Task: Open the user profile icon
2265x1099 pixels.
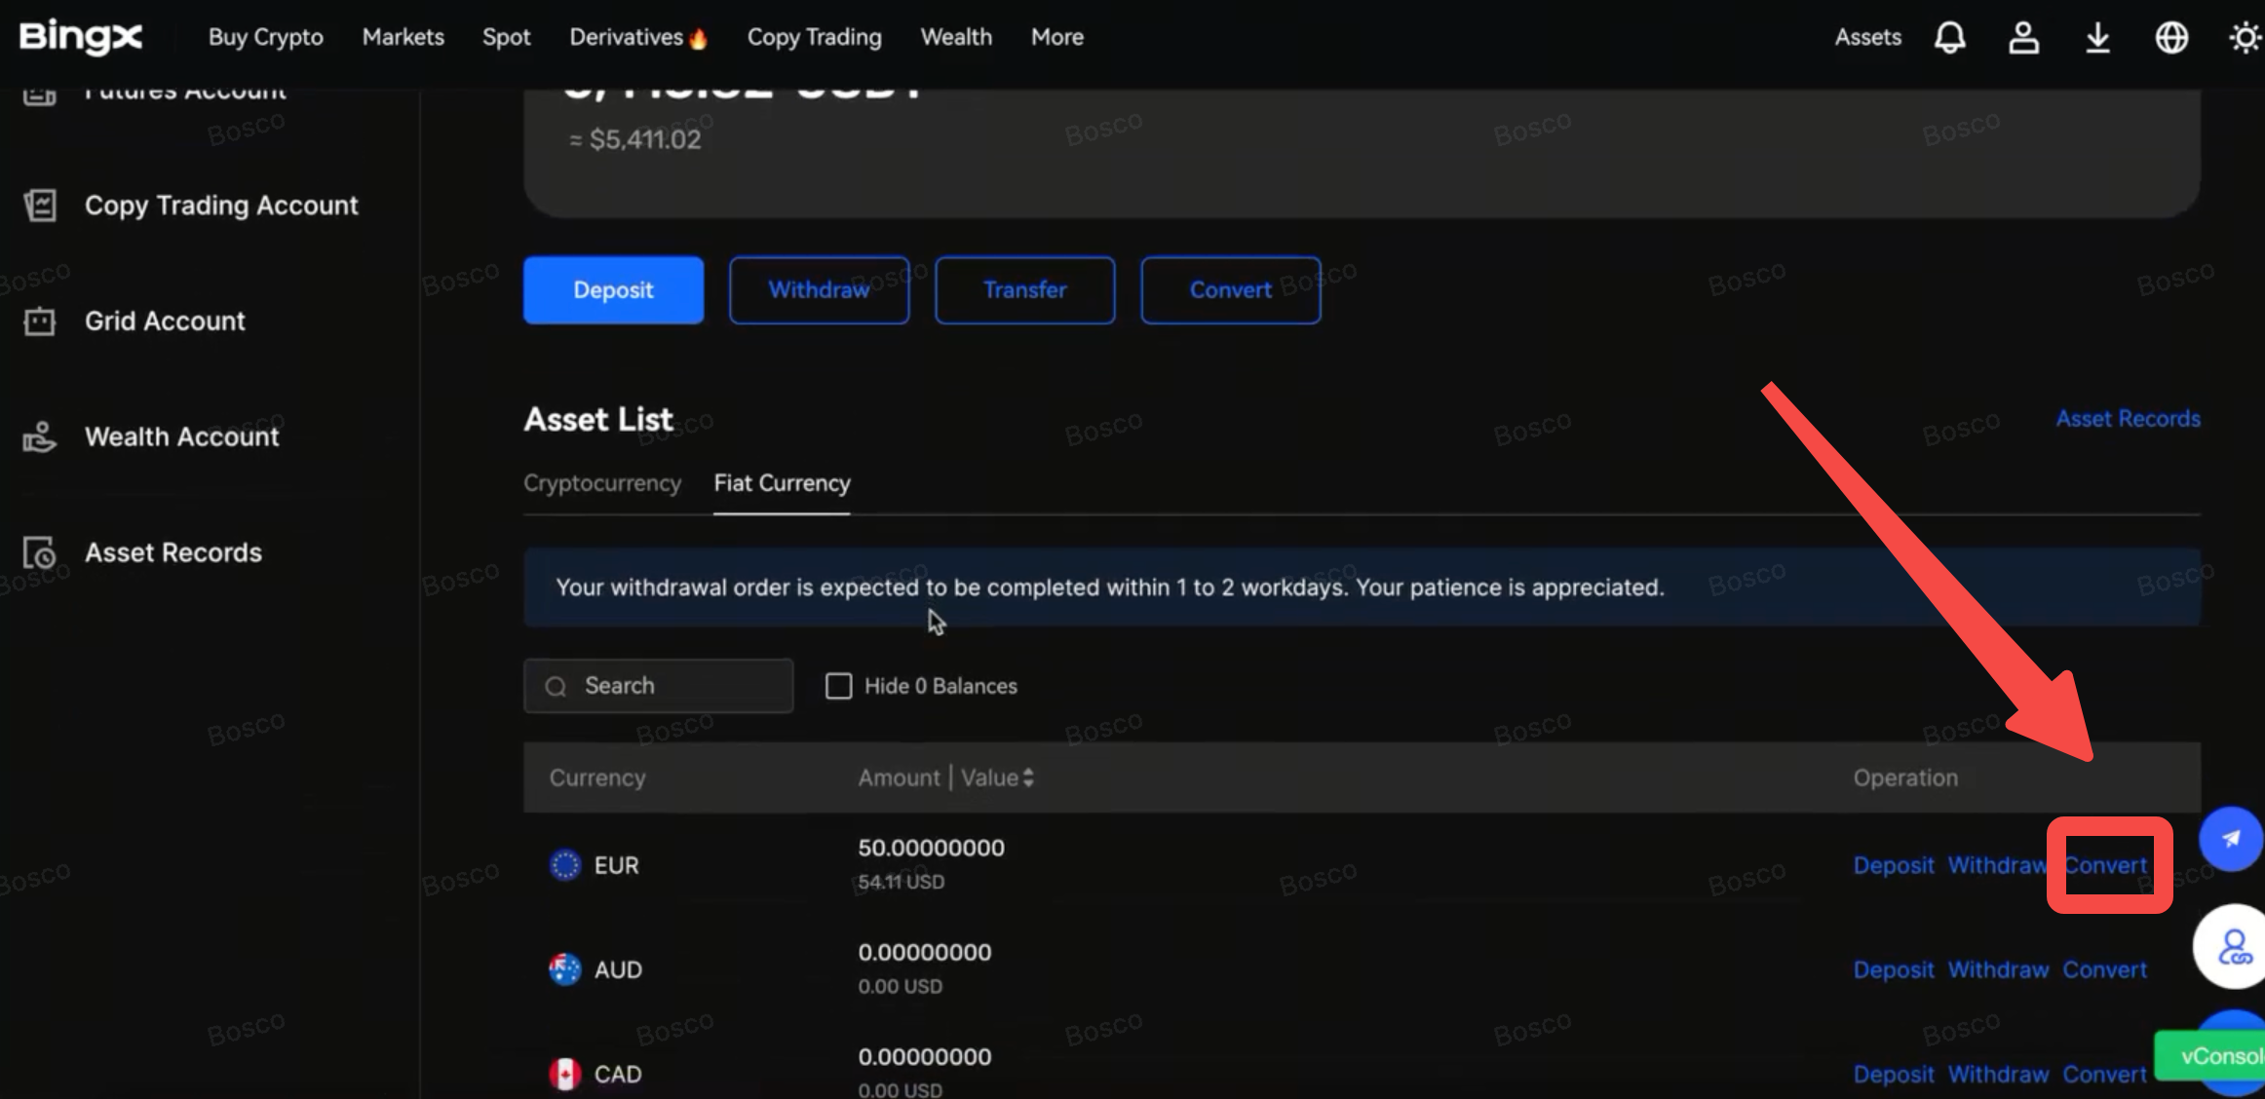Action: [2023, 38]
